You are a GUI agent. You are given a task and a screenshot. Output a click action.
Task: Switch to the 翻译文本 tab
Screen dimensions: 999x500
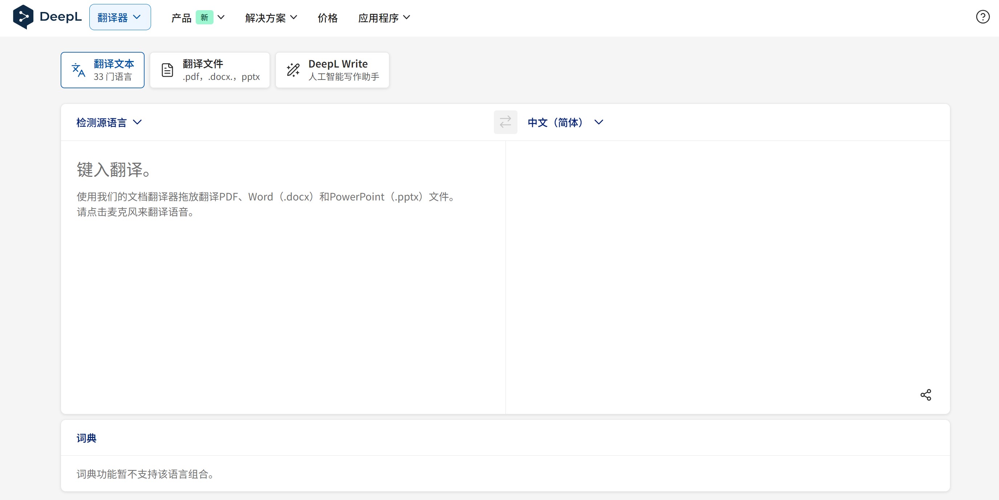[x=102, y=70]
